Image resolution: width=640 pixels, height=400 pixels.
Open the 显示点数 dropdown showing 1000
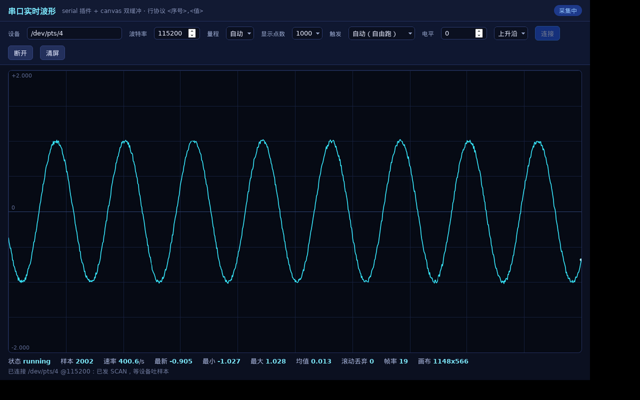307,34
